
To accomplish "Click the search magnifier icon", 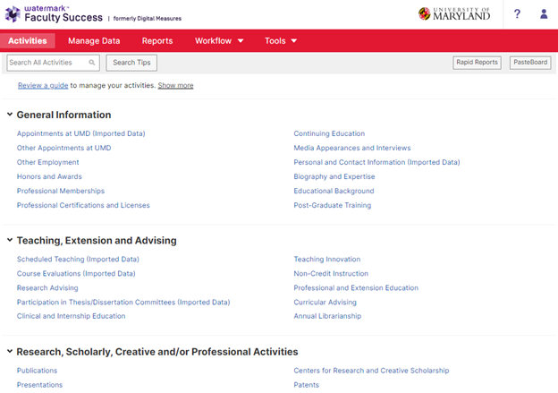I will pyautogui.click(x=92, y=63).
